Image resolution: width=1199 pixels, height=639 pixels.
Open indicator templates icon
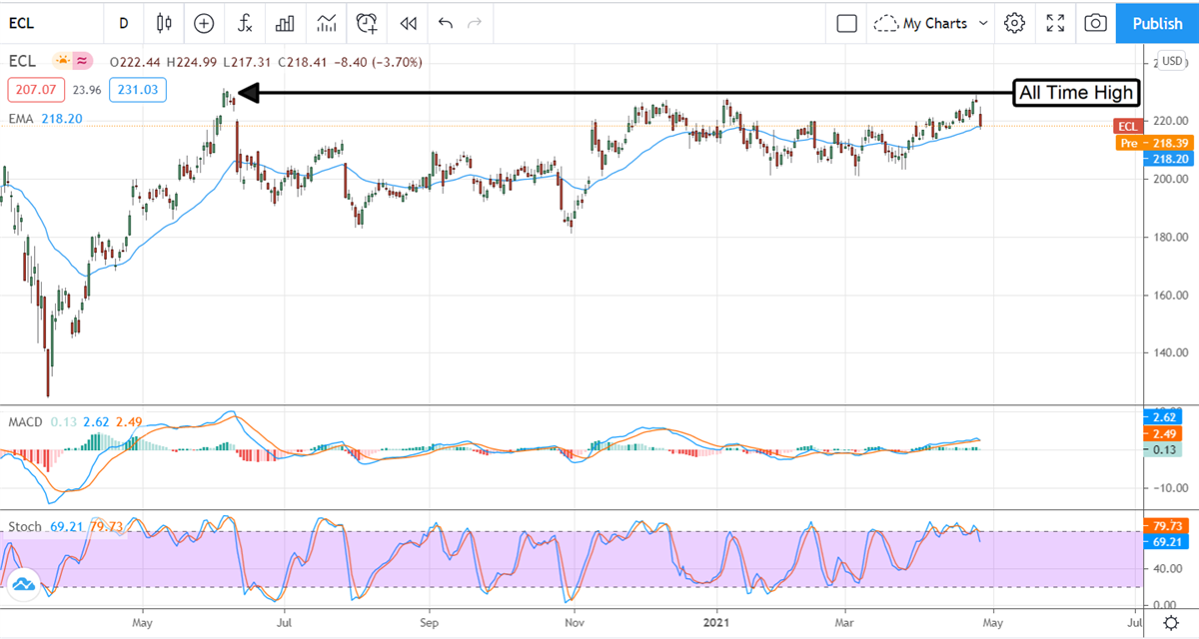click(326, 23)
